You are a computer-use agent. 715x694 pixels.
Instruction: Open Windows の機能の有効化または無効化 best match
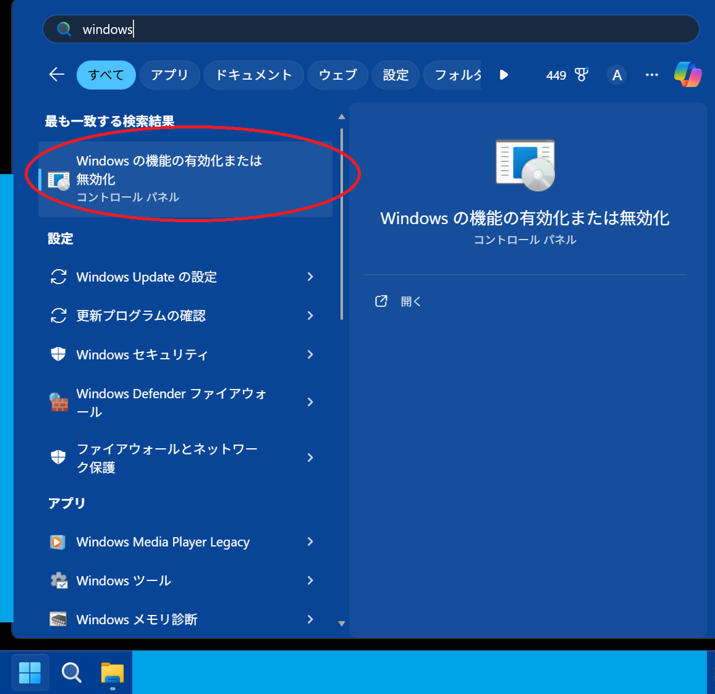[169, 178]
